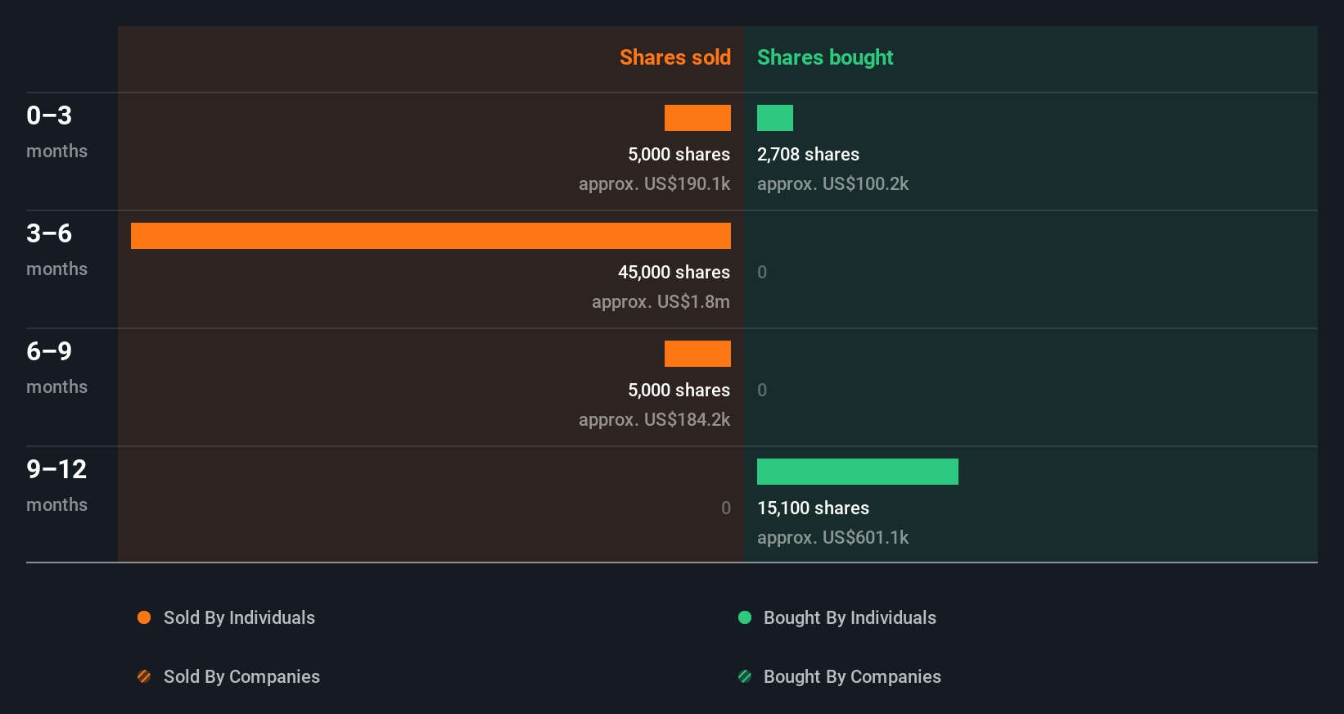This screenshot has height=714, width=1344.
Task: Click the zero sold value in 9–12 months
Action: click(726, 508)
